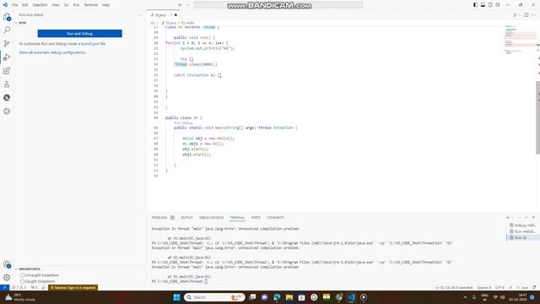This screenshot has width=540, height=304.
Task: Open the File menu
Action: 15,5
